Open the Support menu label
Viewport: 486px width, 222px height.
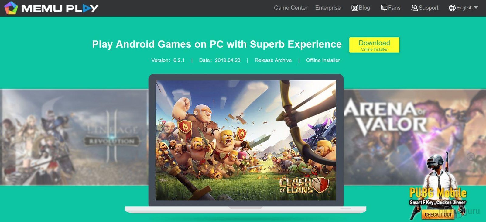click(x=428, y=8)
